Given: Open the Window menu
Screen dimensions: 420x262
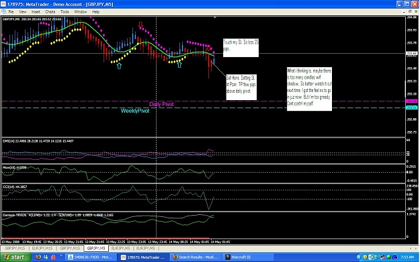Looking at the screenshot, I should pos(81,12).
